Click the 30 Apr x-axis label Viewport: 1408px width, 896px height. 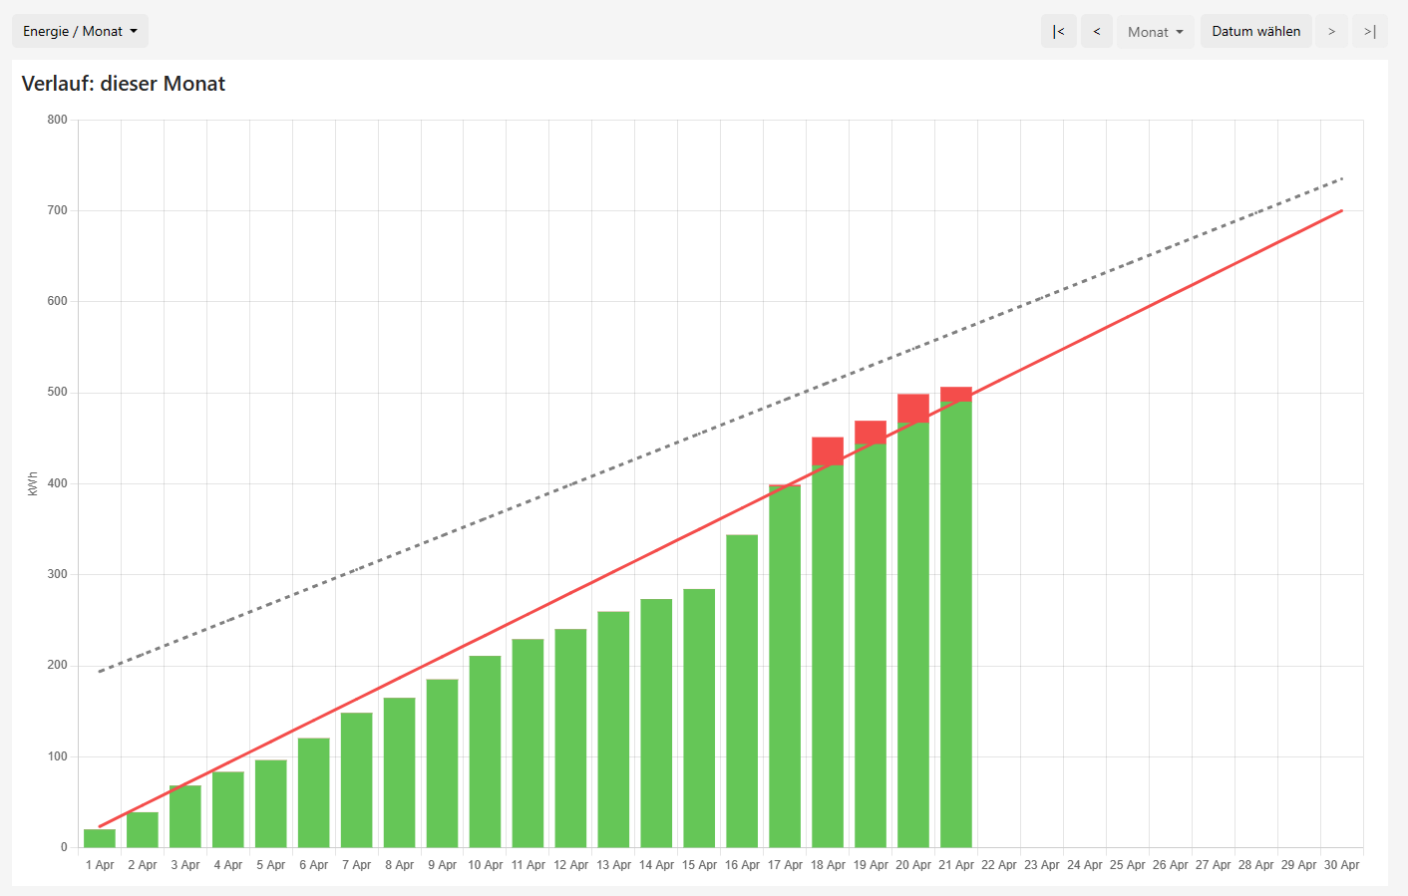click(1341, 865)
